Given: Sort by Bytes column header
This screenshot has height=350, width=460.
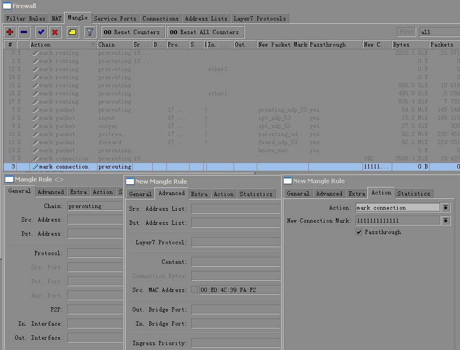Looking at the screenshot, I should (410, 44).
